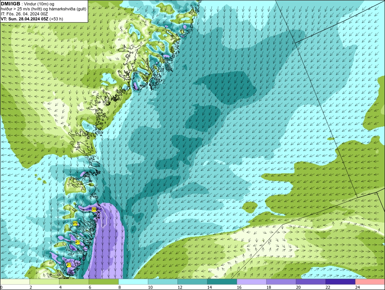This screenshot has width=385, height=290.
Task: Click the legend scale value 12
Action: 180,287
